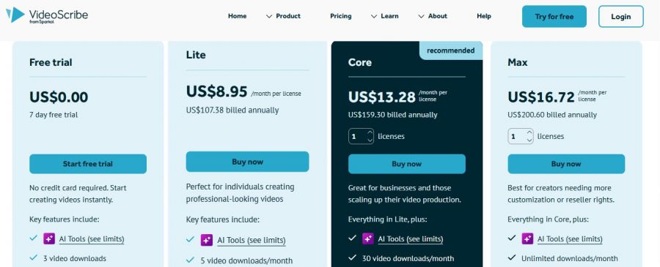The height and width of the screenshot is (267, 660).
Task: Click the Everything in Lite, plus text
Action: 388,219
